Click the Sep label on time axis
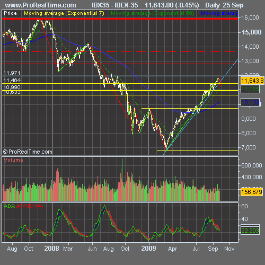265x265 pixels. 213,249
